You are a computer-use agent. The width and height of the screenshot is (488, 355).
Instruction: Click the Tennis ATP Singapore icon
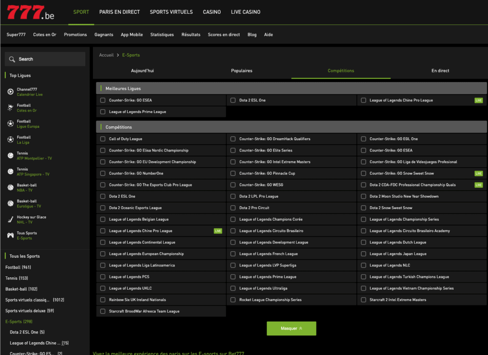pos(10,172)
